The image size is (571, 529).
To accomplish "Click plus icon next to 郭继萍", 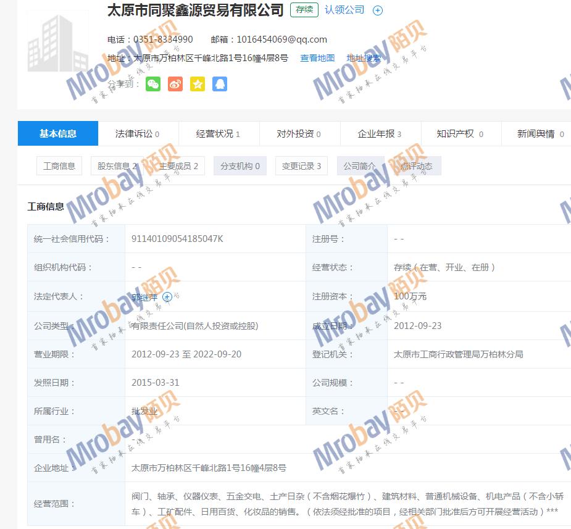I will (167, 298).
